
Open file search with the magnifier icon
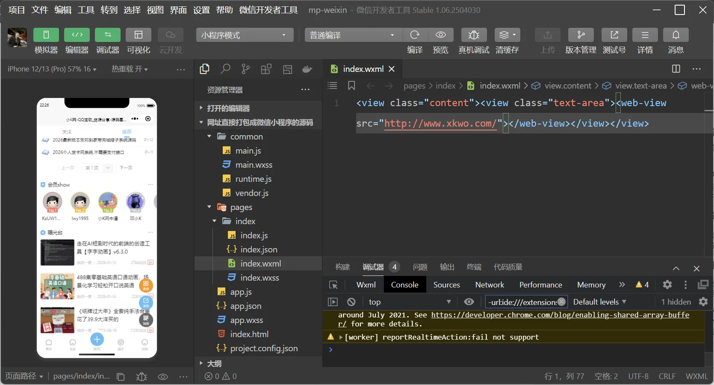click(225, 69)
